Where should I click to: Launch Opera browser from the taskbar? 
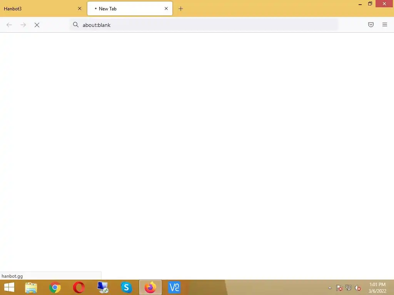click(79, 287)
